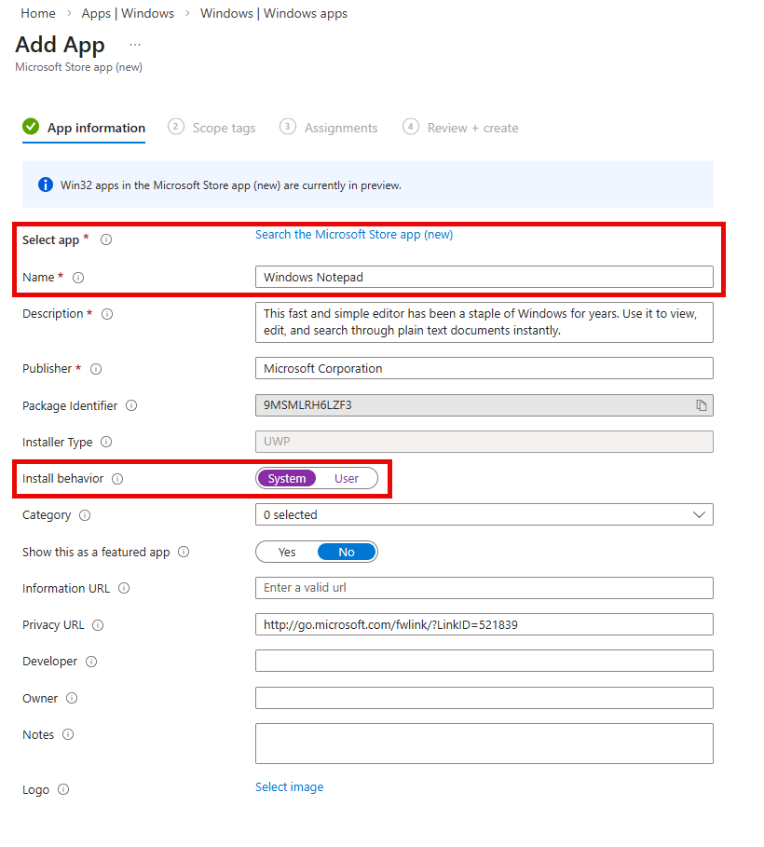Choose No for featured app
Screen dimensions: 764x847
pyautogui.click(x=347, y=552)
